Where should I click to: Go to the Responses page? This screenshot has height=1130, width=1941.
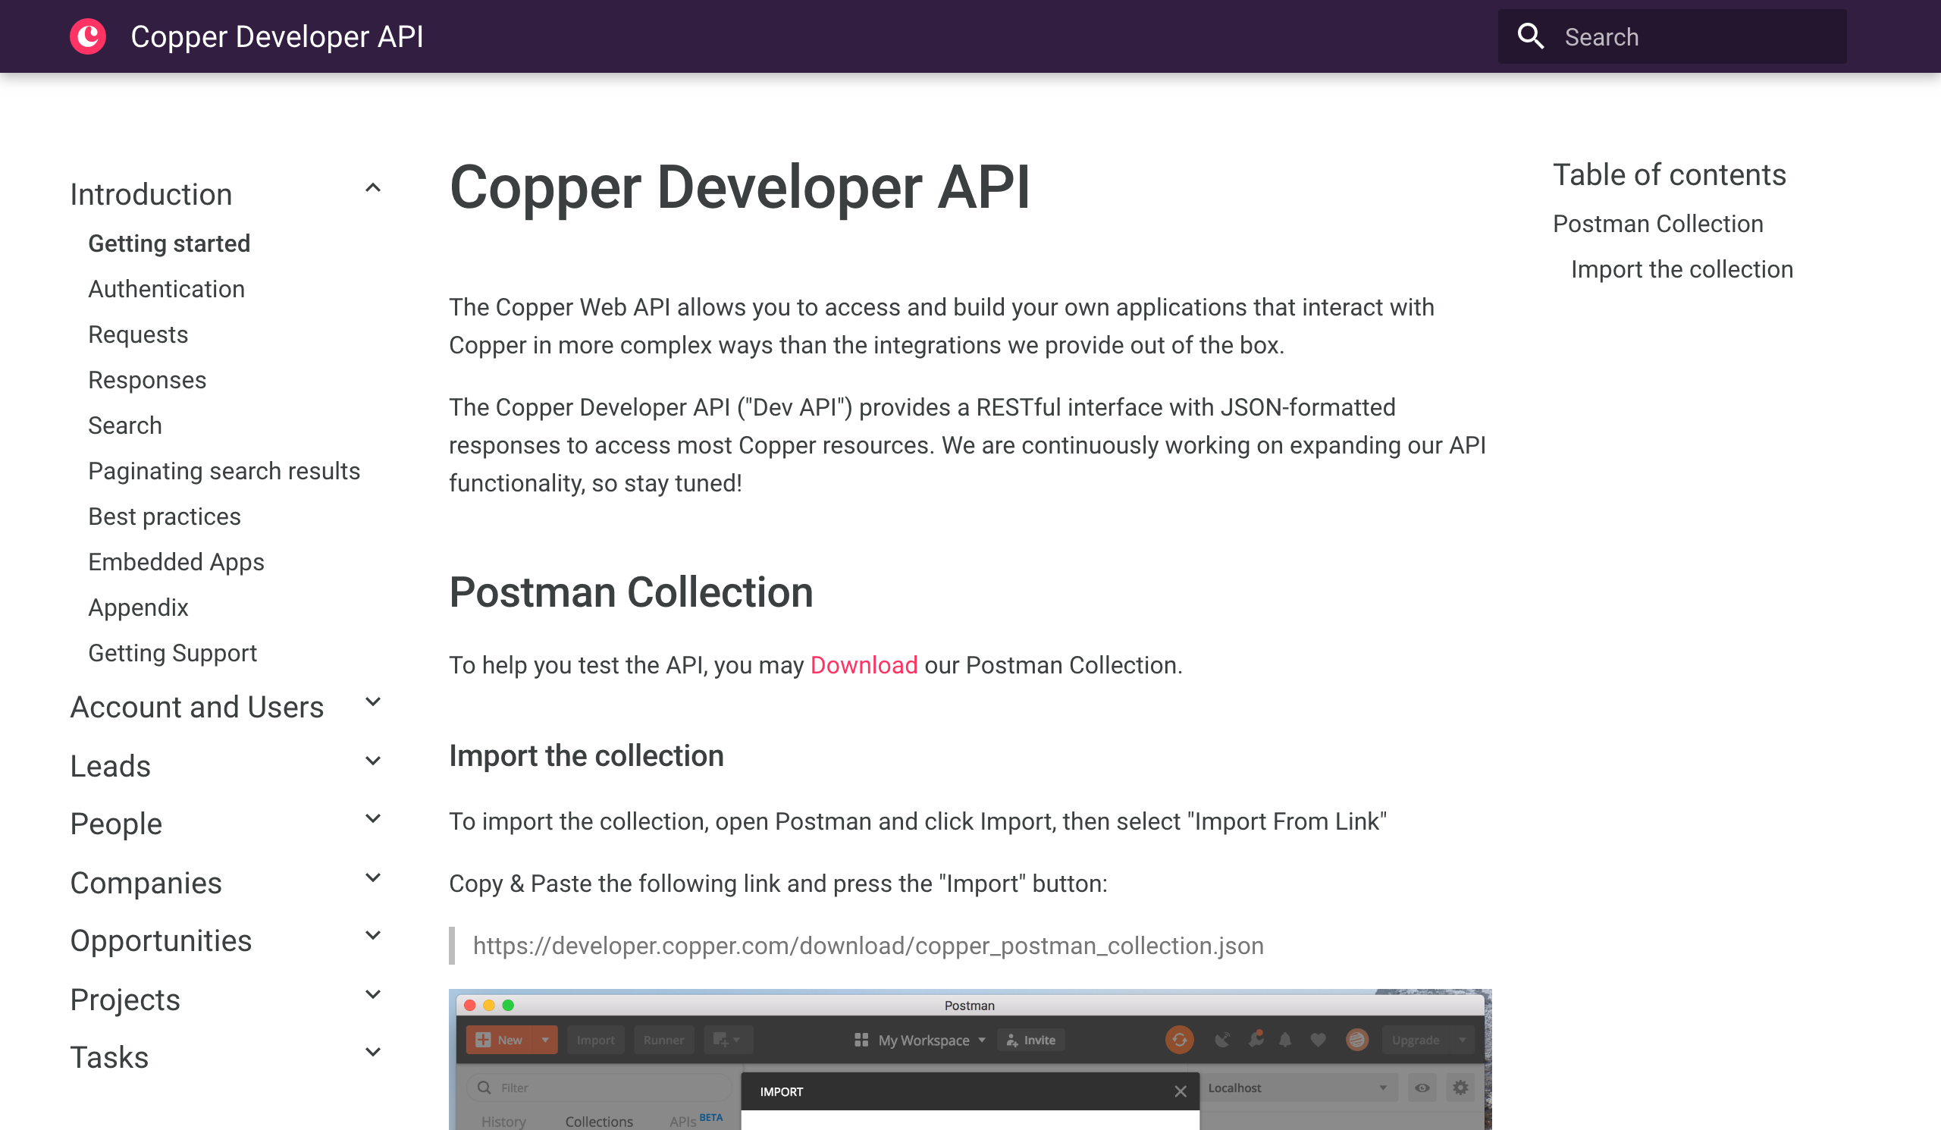[x=147, y=380]
